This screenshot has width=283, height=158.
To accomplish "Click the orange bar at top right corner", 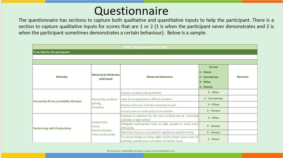I will coord(262,1).
